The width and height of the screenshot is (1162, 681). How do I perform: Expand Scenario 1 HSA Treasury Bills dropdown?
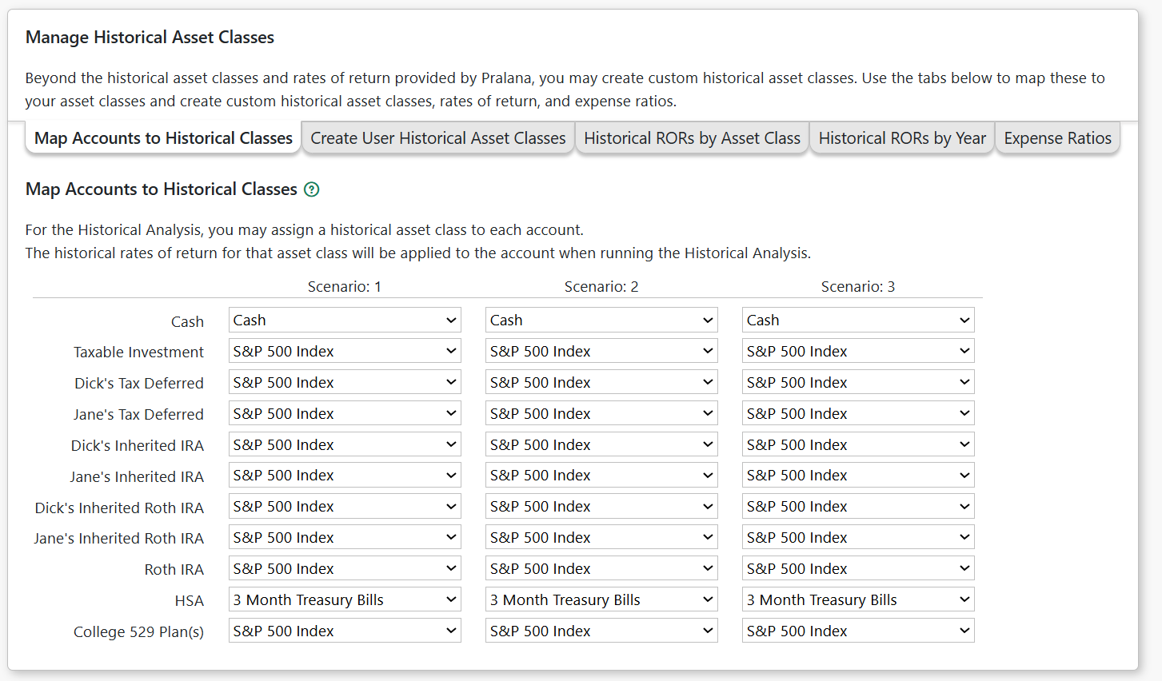pos(345,600)
